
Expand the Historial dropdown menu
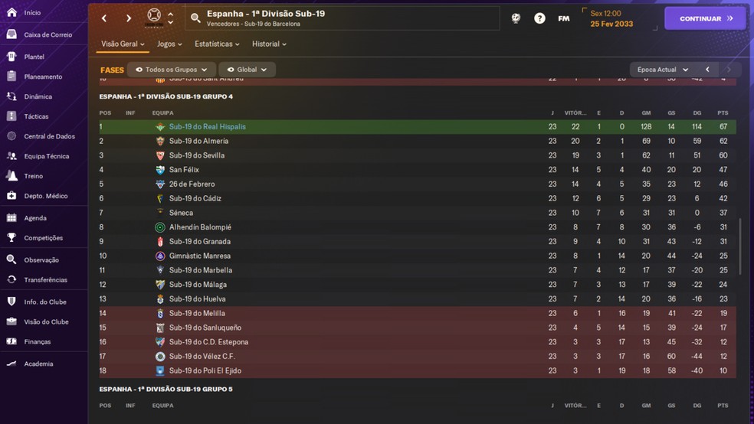(x=269, y=44)
